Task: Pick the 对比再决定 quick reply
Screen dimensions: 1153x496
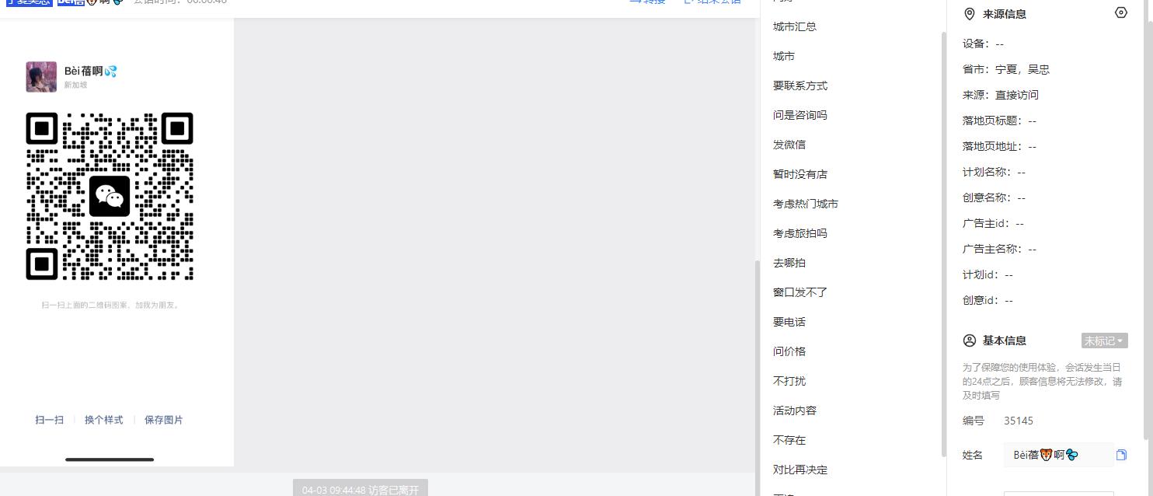Action: (x=800, y=470)
